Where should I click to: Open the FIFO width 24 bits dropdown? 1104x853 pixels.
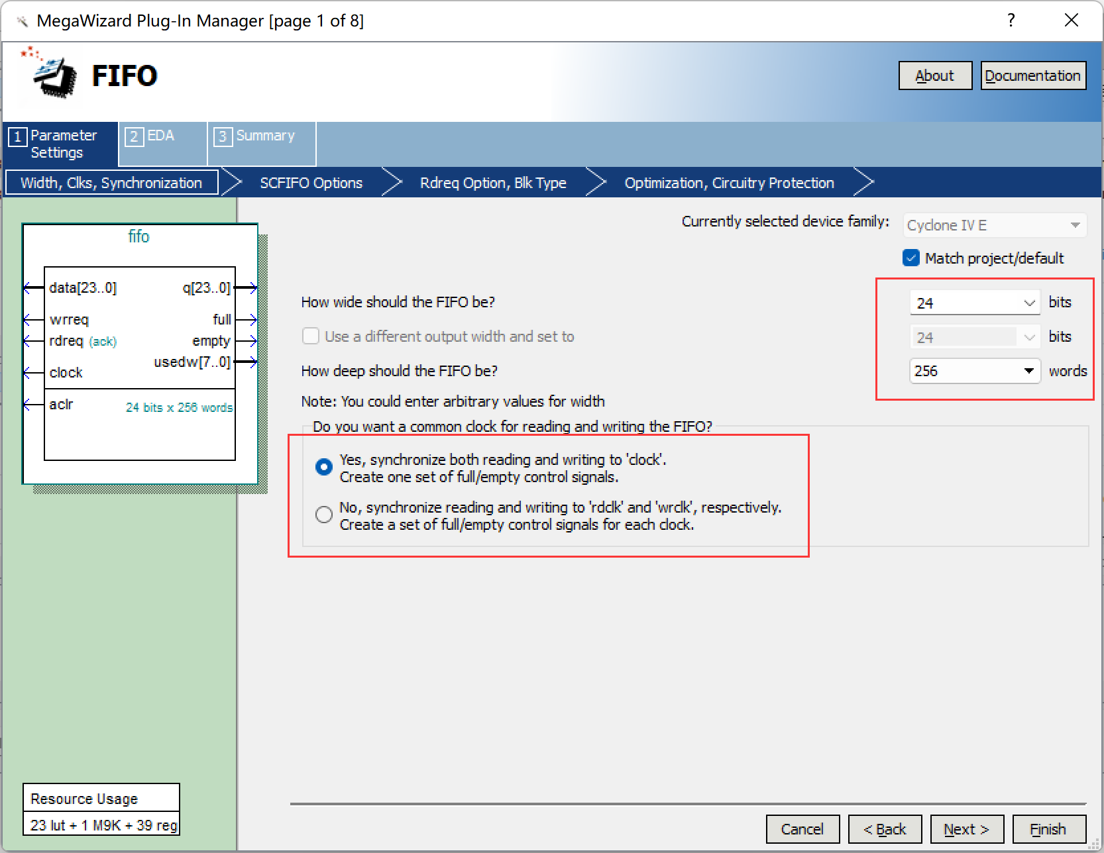coord(975,303)
